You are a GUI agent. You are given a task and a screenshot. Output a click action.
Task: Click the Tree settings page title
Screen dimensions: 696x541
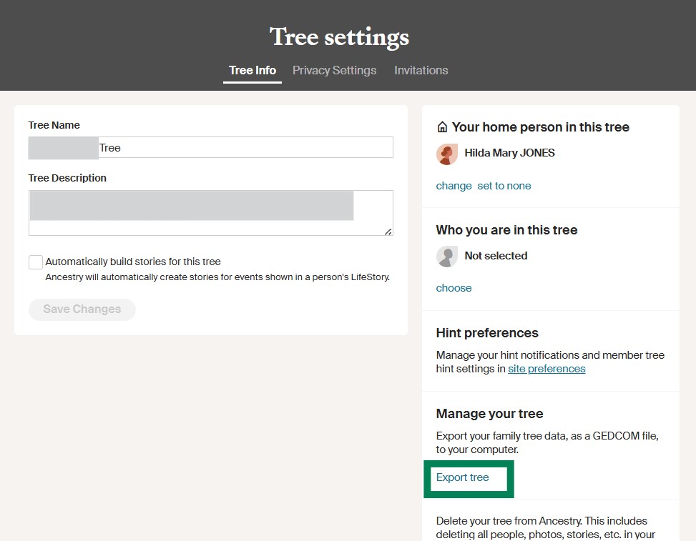339,37
